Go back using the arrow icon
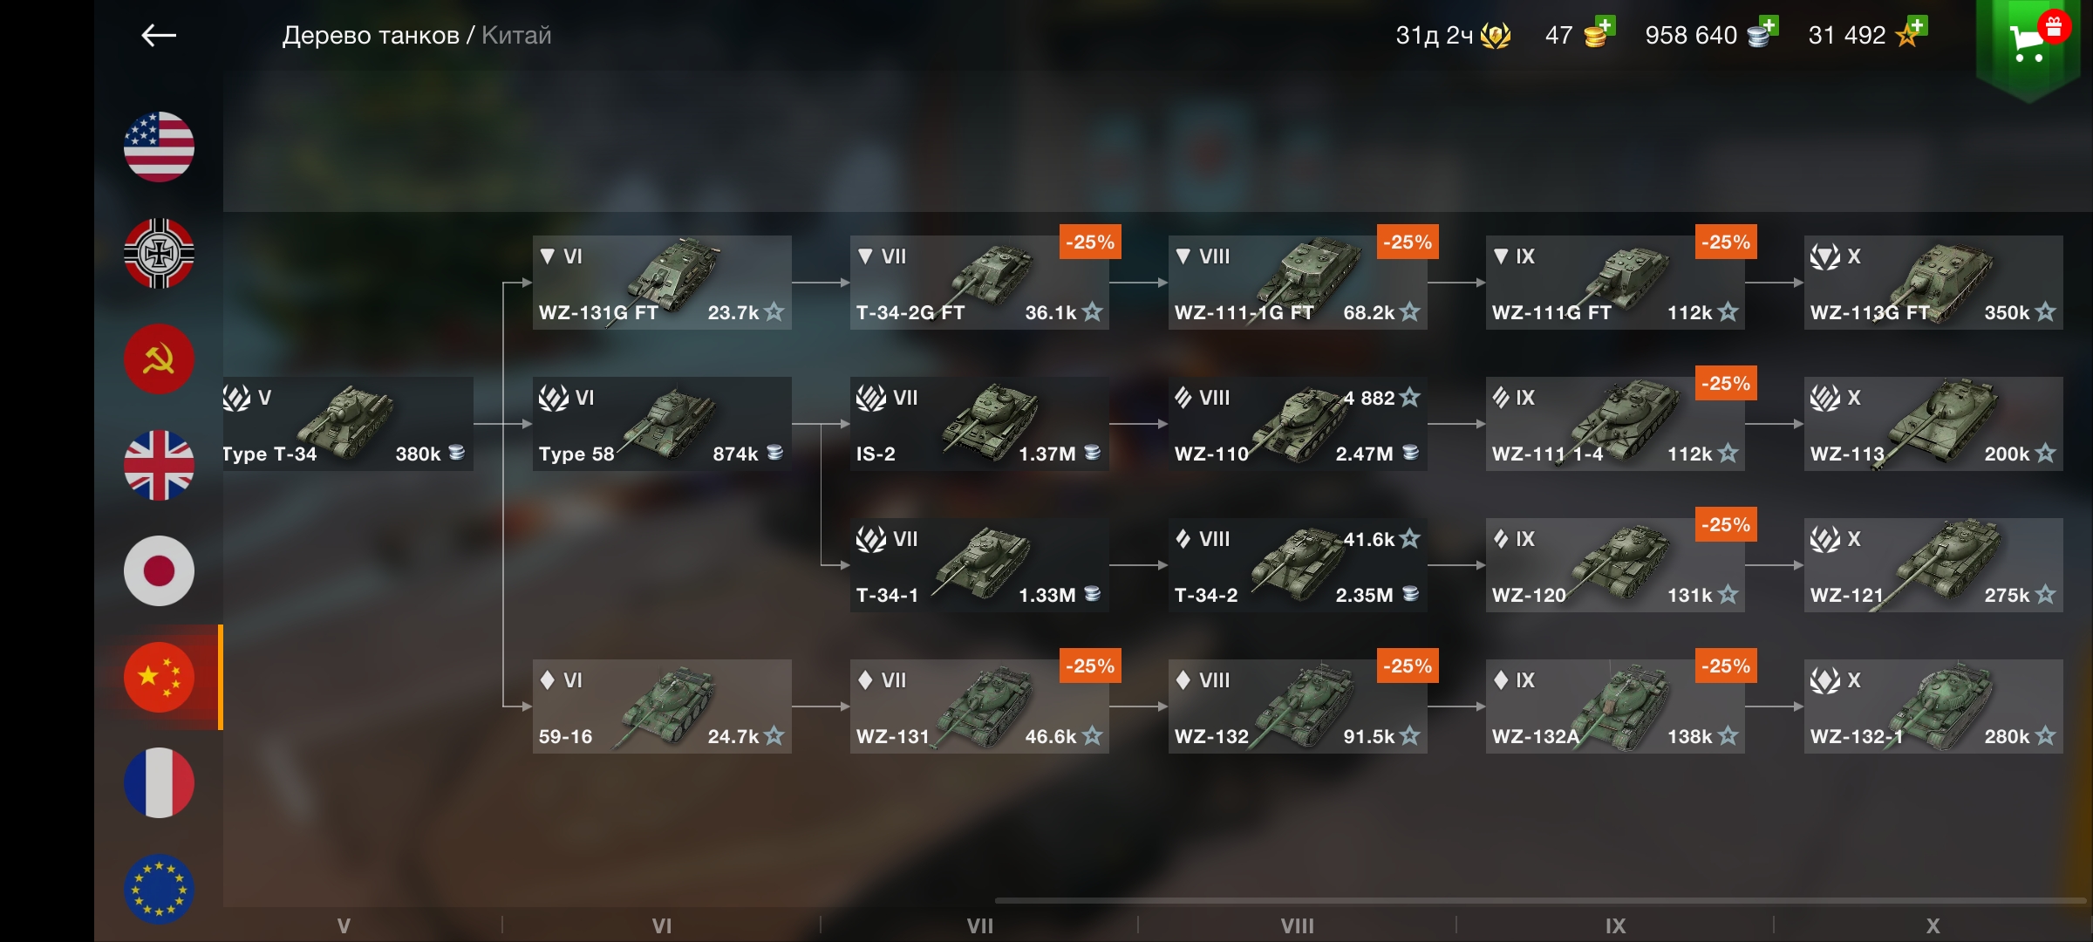The width and height of the screenshot is (2093, 942). tap(159, 35)
